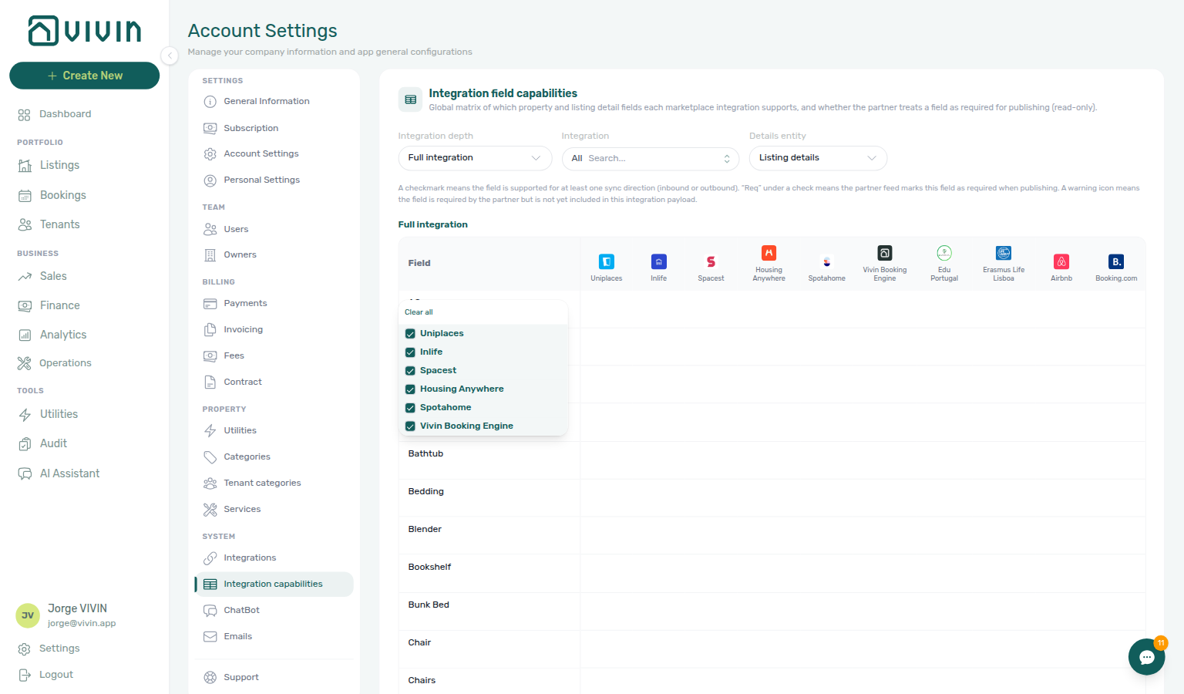1184x694 pixels.
Task: Open Settings in bottom sidebar
Action: coord(59,649)
